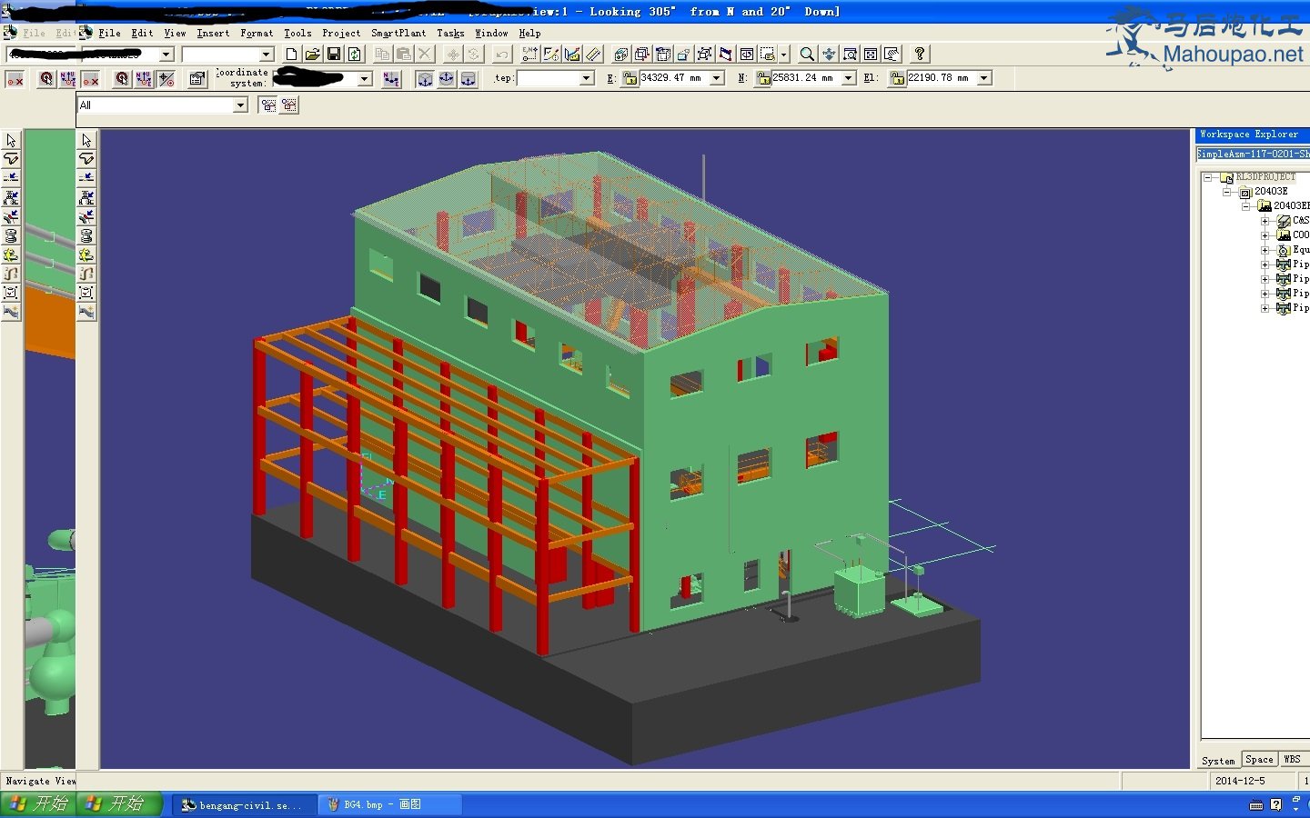Expand the Equ tree node

coord(1265,250)
